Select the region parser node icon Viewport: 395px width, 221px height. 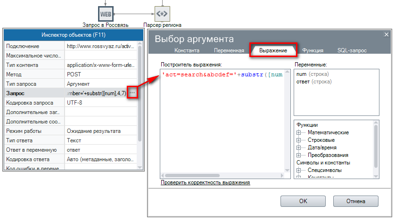click(163, 14)
